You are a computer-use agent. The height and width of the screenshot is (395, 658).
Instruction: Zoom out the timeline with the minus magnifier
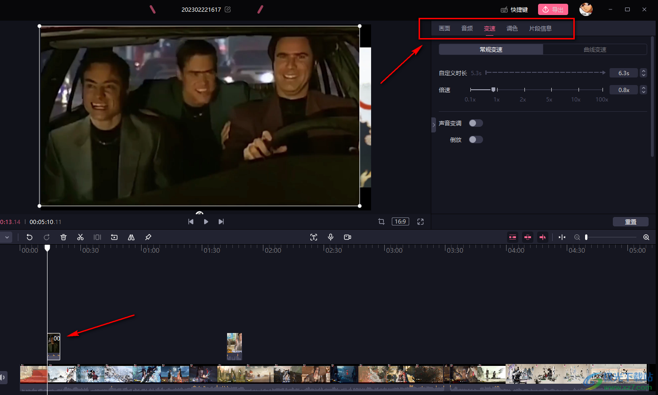point(577,237)
